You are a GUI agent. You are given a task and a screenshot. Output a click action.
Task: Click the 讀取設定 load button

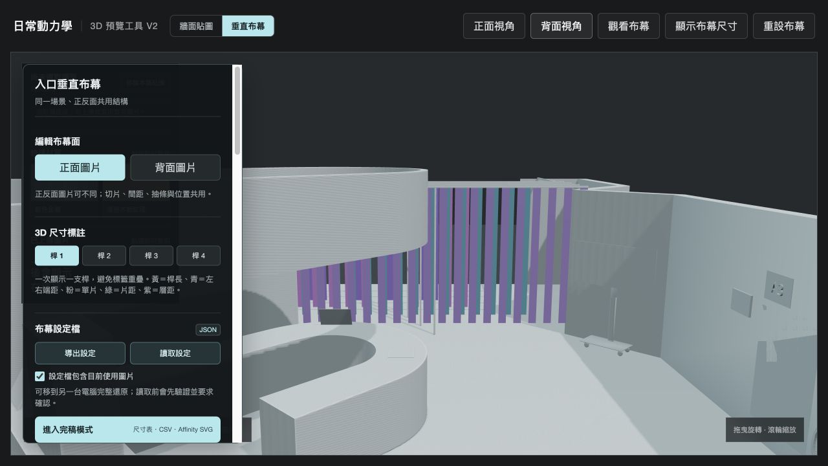coord(175,353)
